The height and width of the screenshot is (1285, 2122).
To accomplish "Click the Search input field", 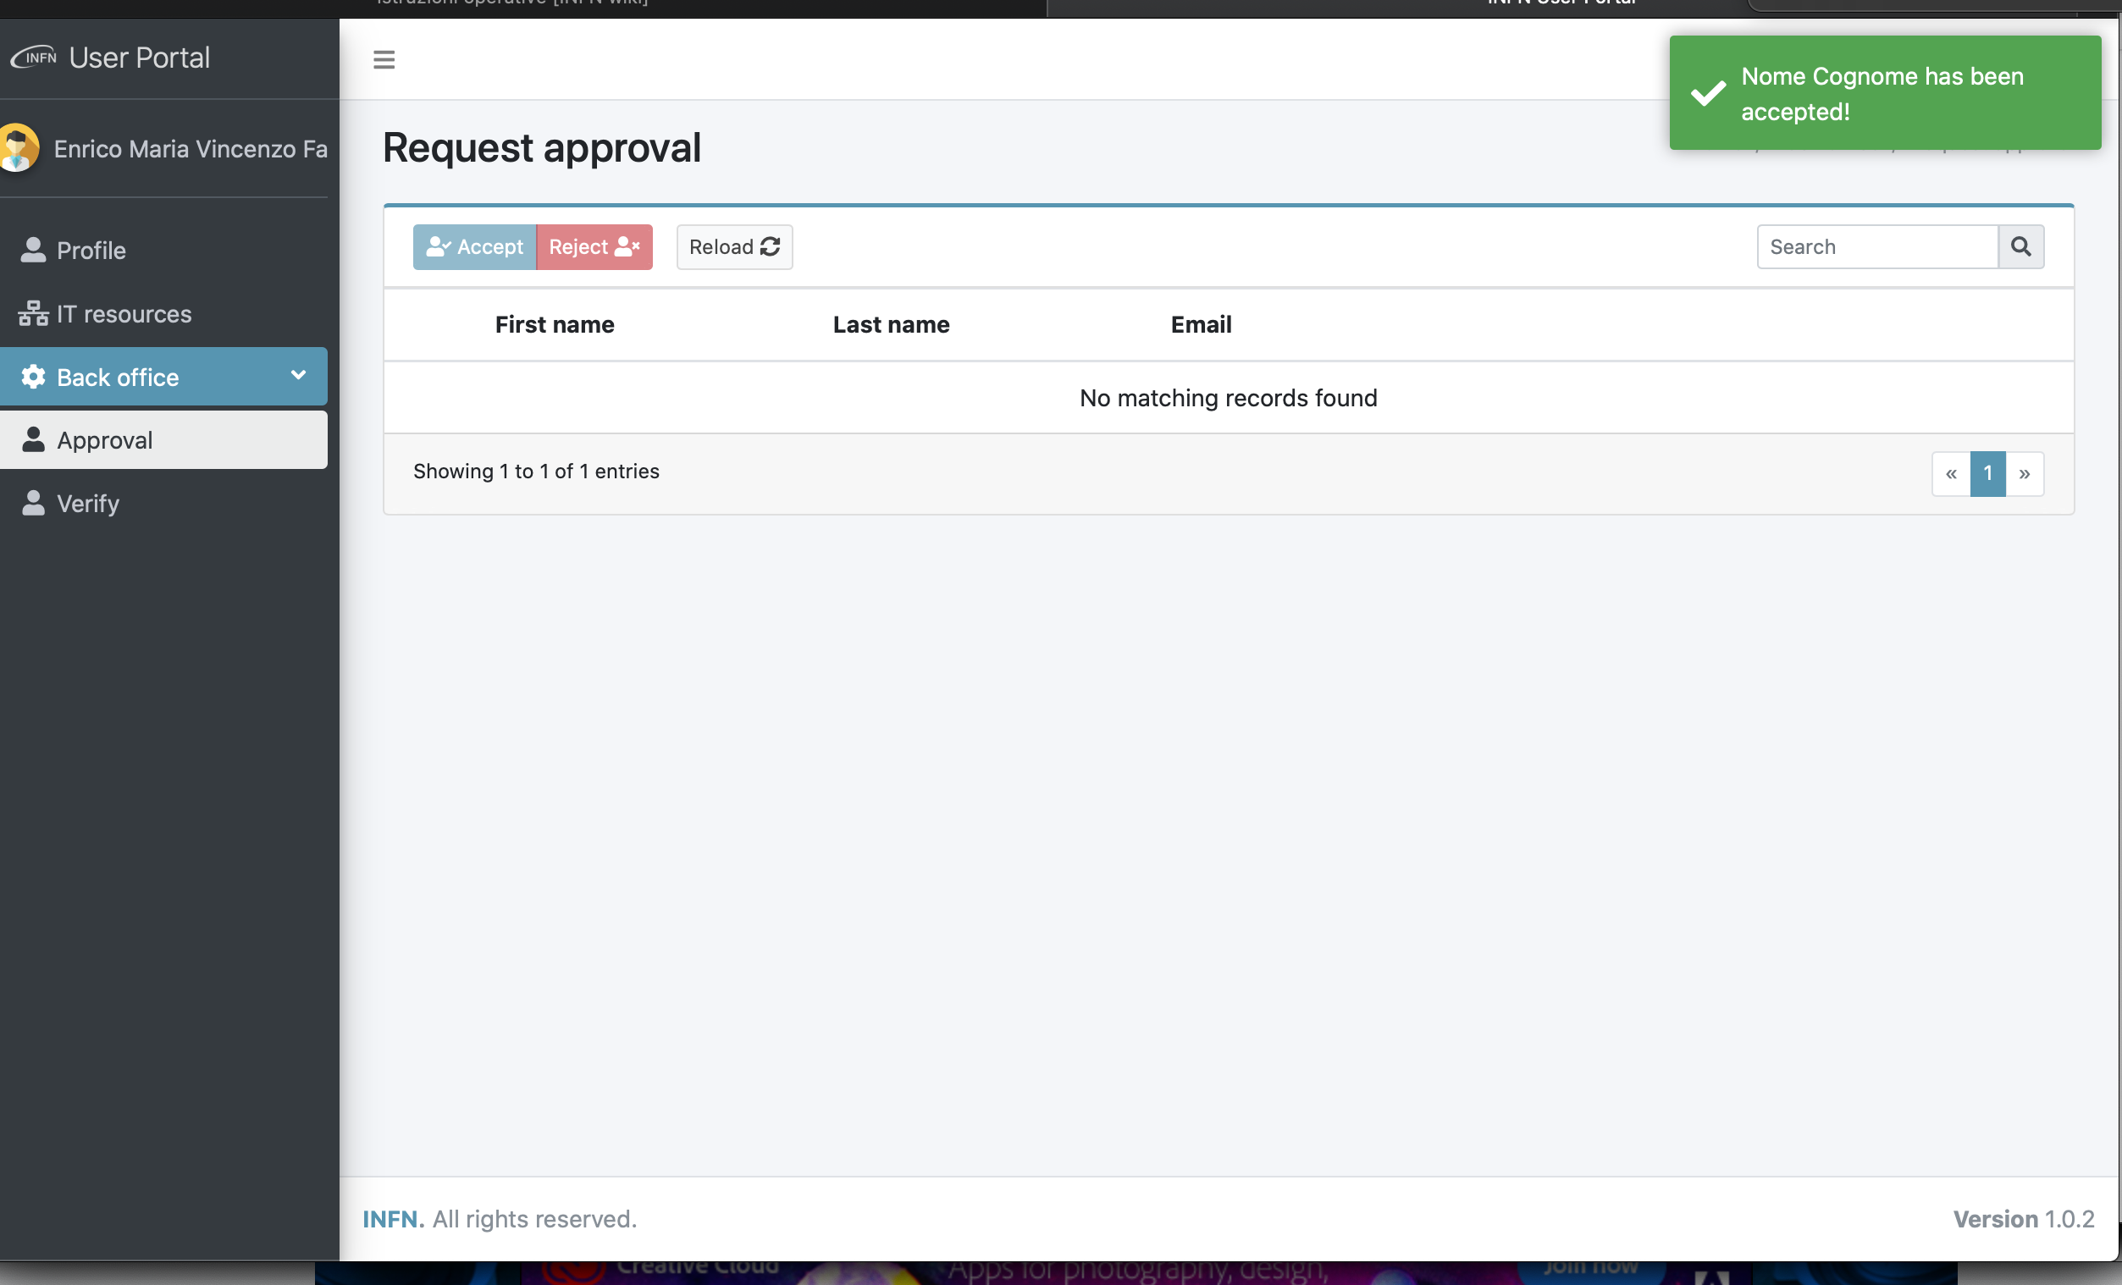I will click(x=1878, y=245).
